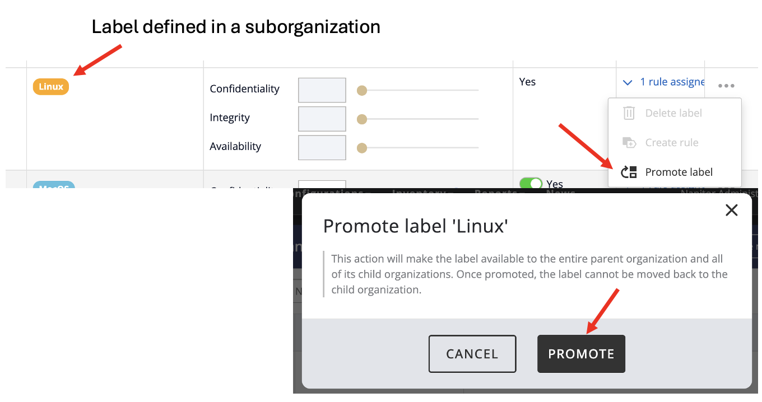Click the Confidentiality slider handle

tap(362, 90)
